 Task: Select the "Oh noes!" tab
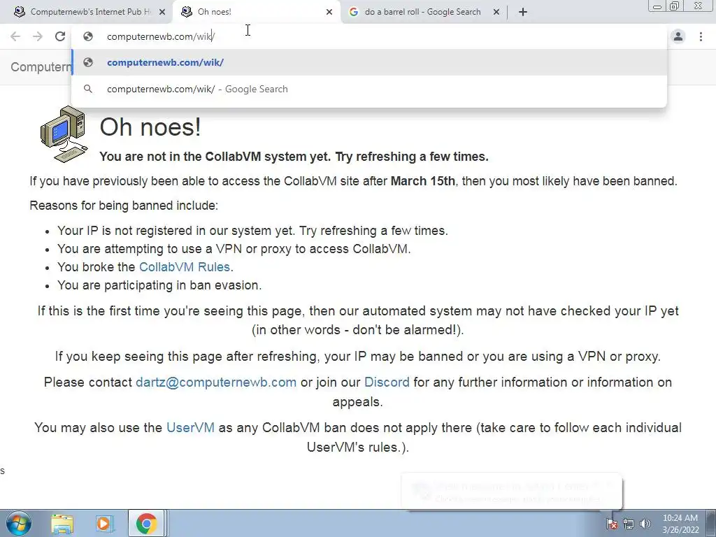click(x=256, y=12)
